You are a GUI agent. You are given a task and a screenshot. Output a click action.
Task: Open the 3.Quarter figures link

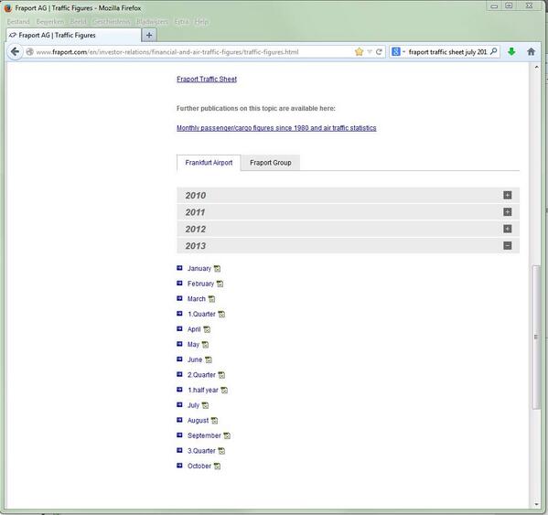[x=201, y=451]
